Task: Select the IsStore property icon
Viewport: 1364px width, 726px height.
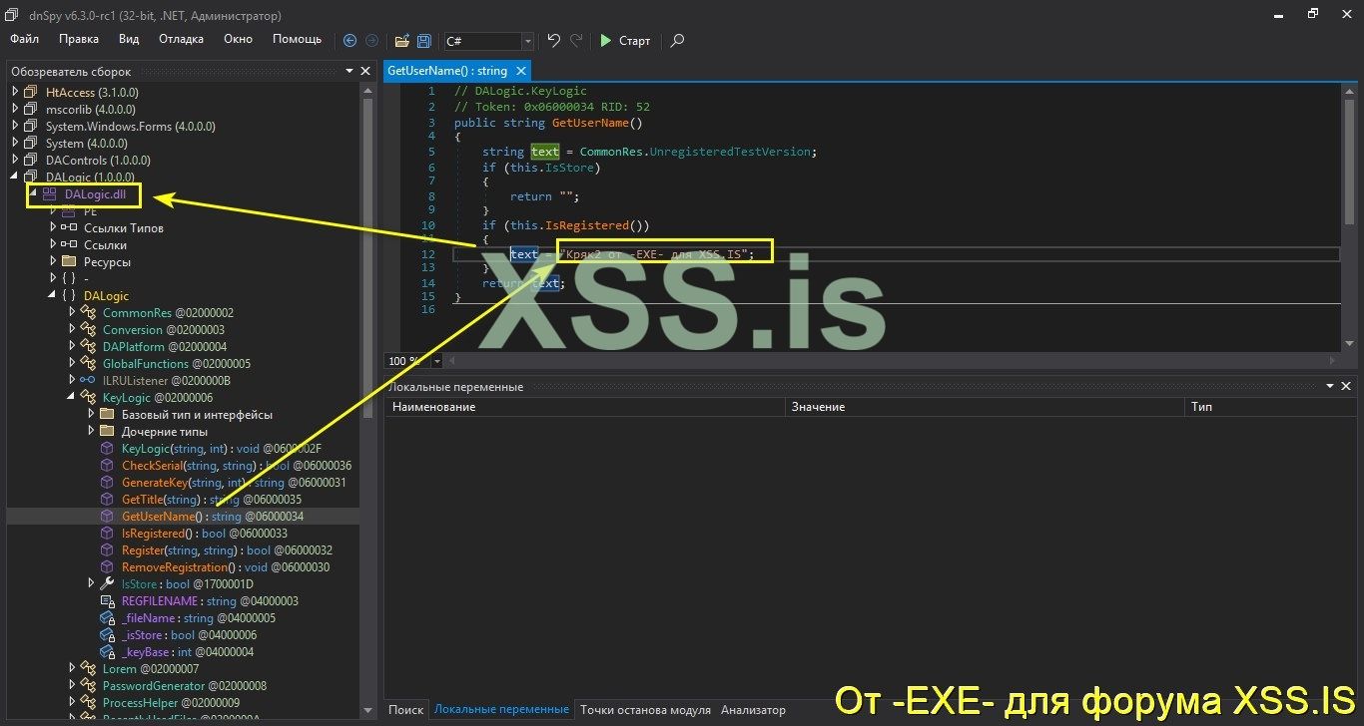Action: point(107,583)
